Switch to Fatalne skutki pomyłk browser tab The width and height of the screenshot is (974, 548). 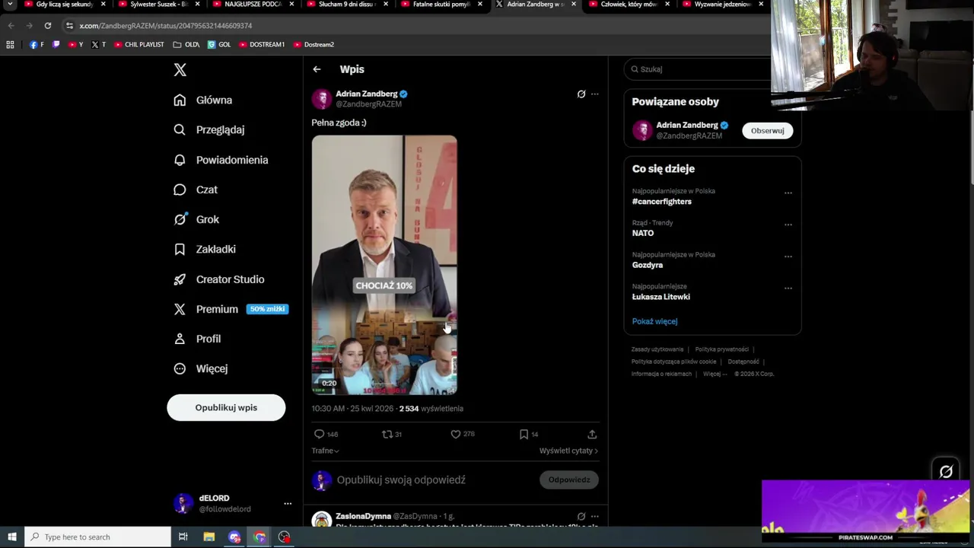pos(441,5)
